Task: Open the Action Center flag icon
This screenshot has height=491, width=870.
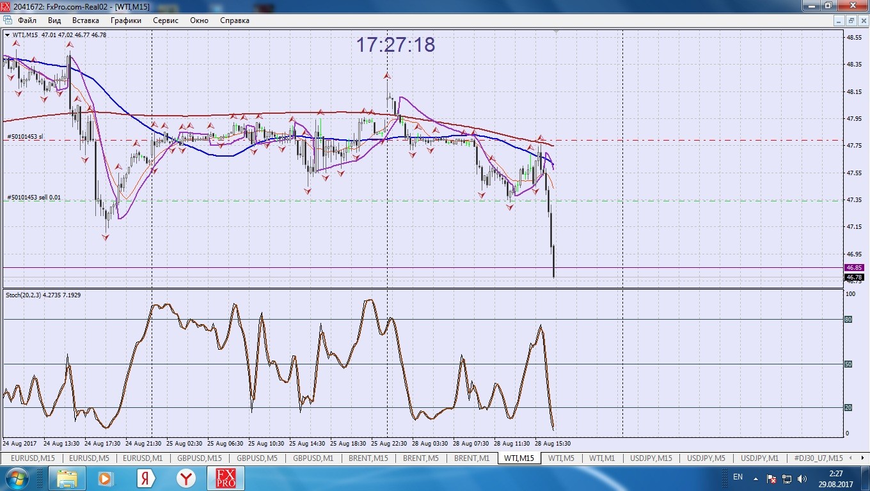Action: [x=771, y=478]
